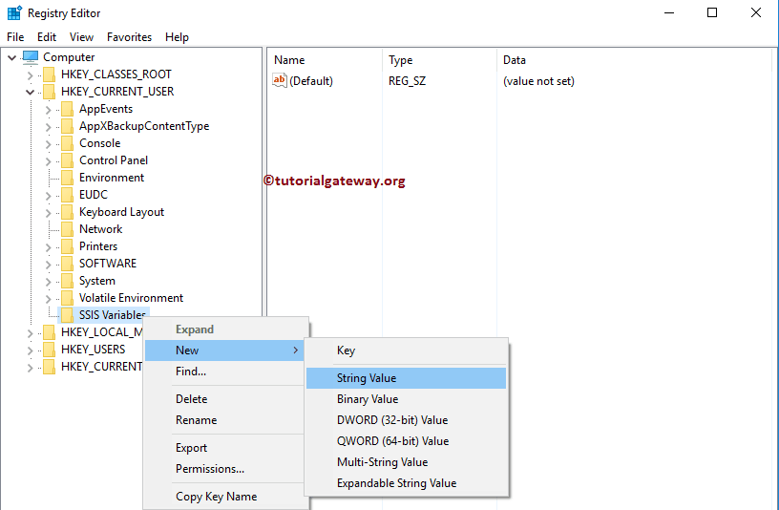Select Find... in the context menu
The height and width of the screenshot is (510, 779).
[x=224, y=372]
